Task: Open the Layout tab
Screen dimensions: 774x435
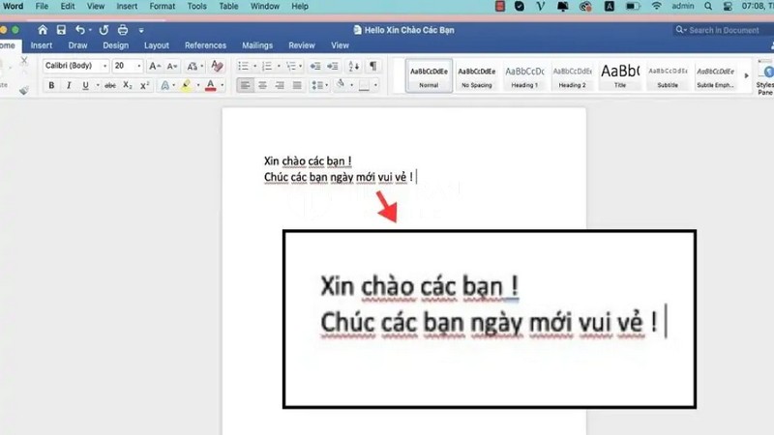Action: pos(157,45)
